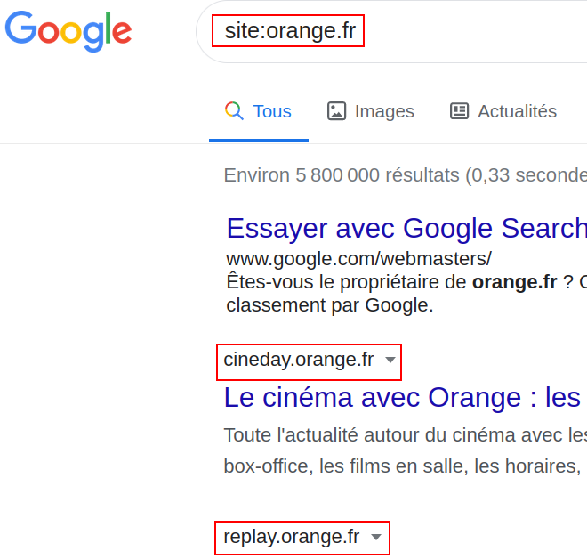This screenshot has width=587, height=559.
Task: Click the www.google.com/webmasters/ URL
Action: tap(358, 259)
